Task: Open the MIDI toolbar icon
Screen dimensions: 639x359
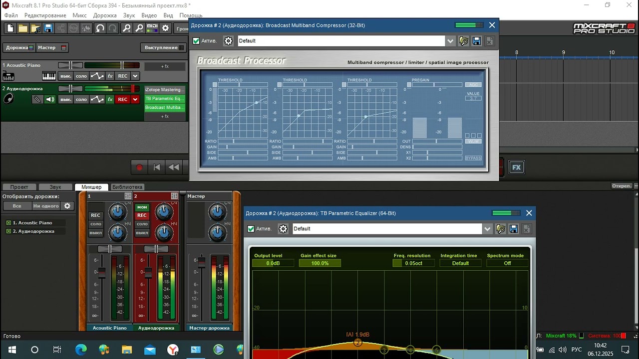Action: coord(153,28)
